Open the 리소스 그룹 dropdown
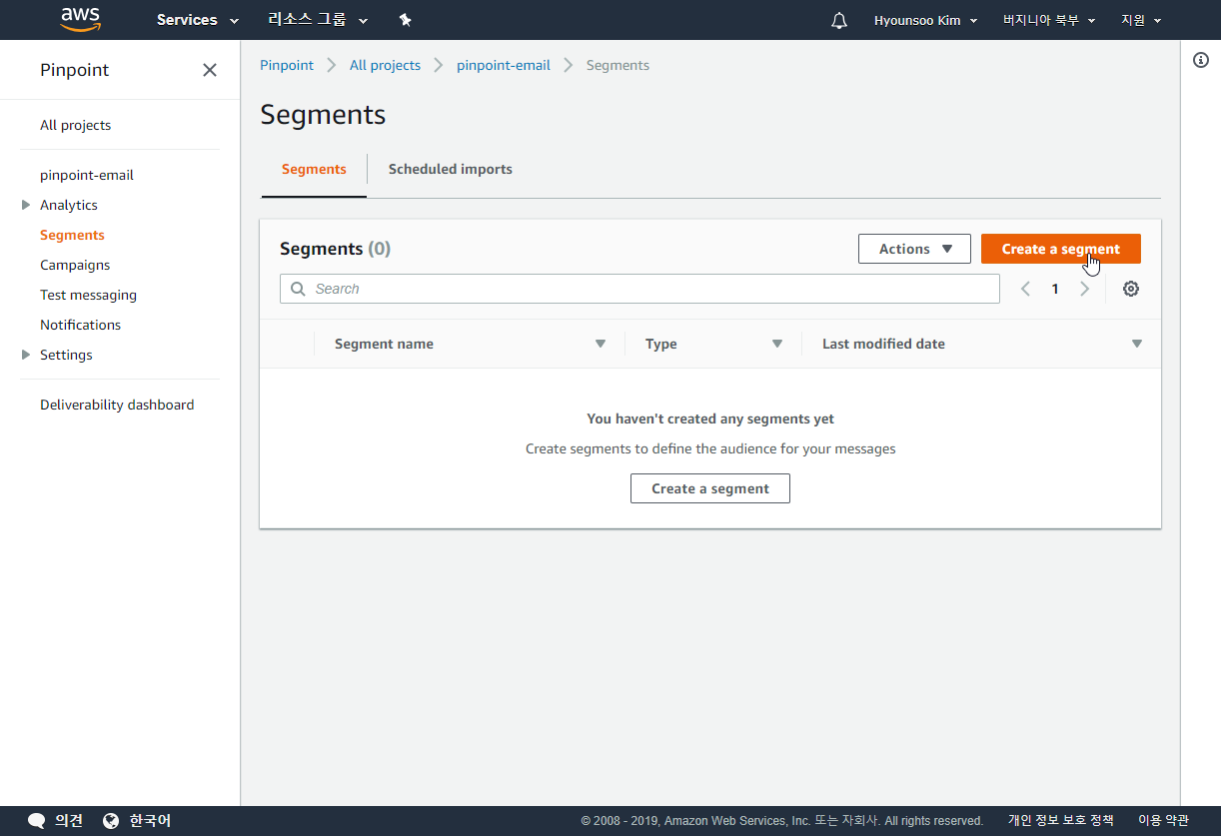Screen dimensions: 1221x836 [318, 20]
